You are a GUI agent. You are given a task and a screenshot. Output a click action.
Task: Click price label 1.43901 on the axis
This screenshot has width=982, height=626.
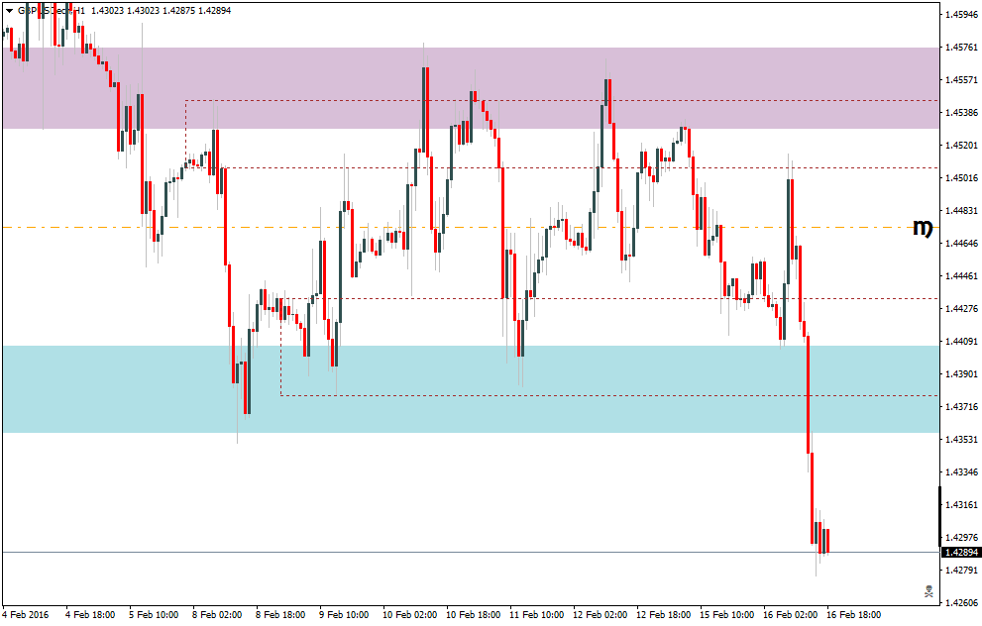click(x=961, y=373)
